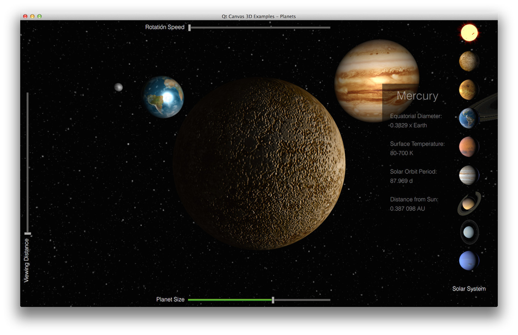Click the Viewing Distance slider handle
This screenshot has width=518, height=335.
[28, 234]
